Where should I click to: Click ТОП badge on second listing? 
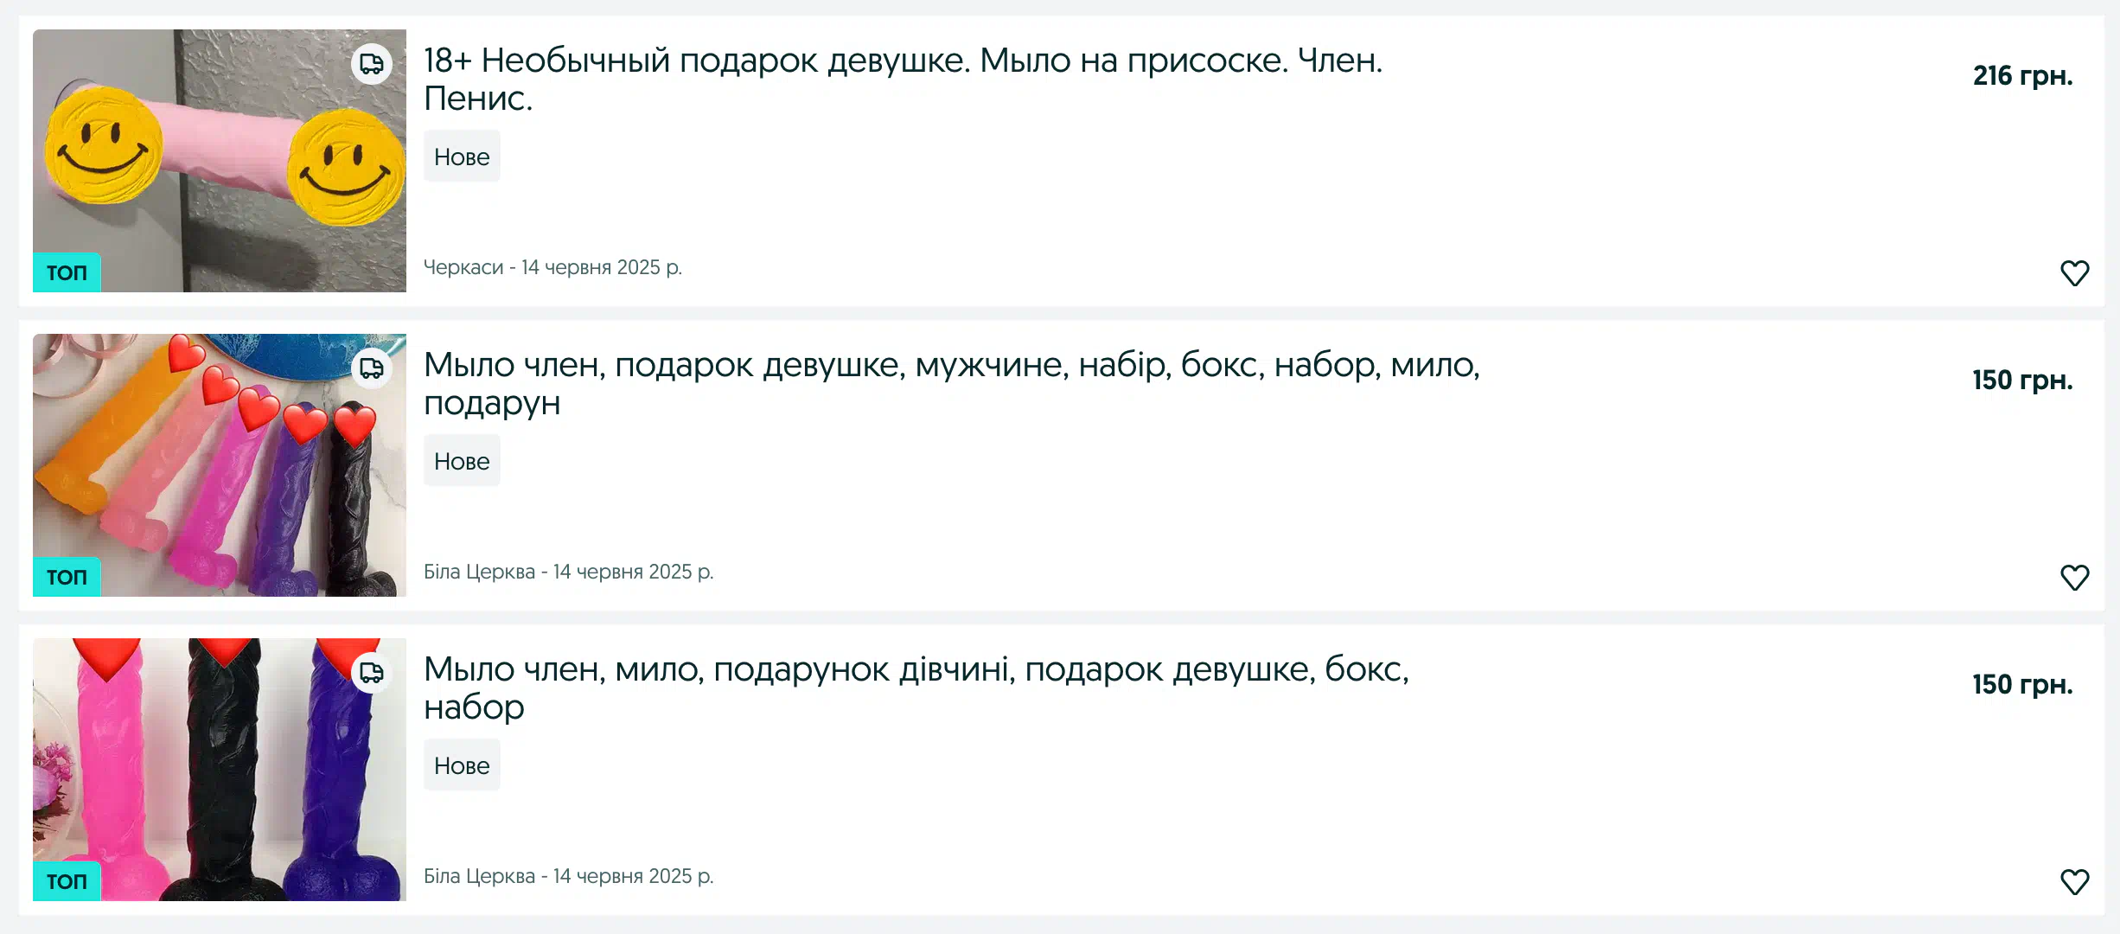tap(67, 577)
